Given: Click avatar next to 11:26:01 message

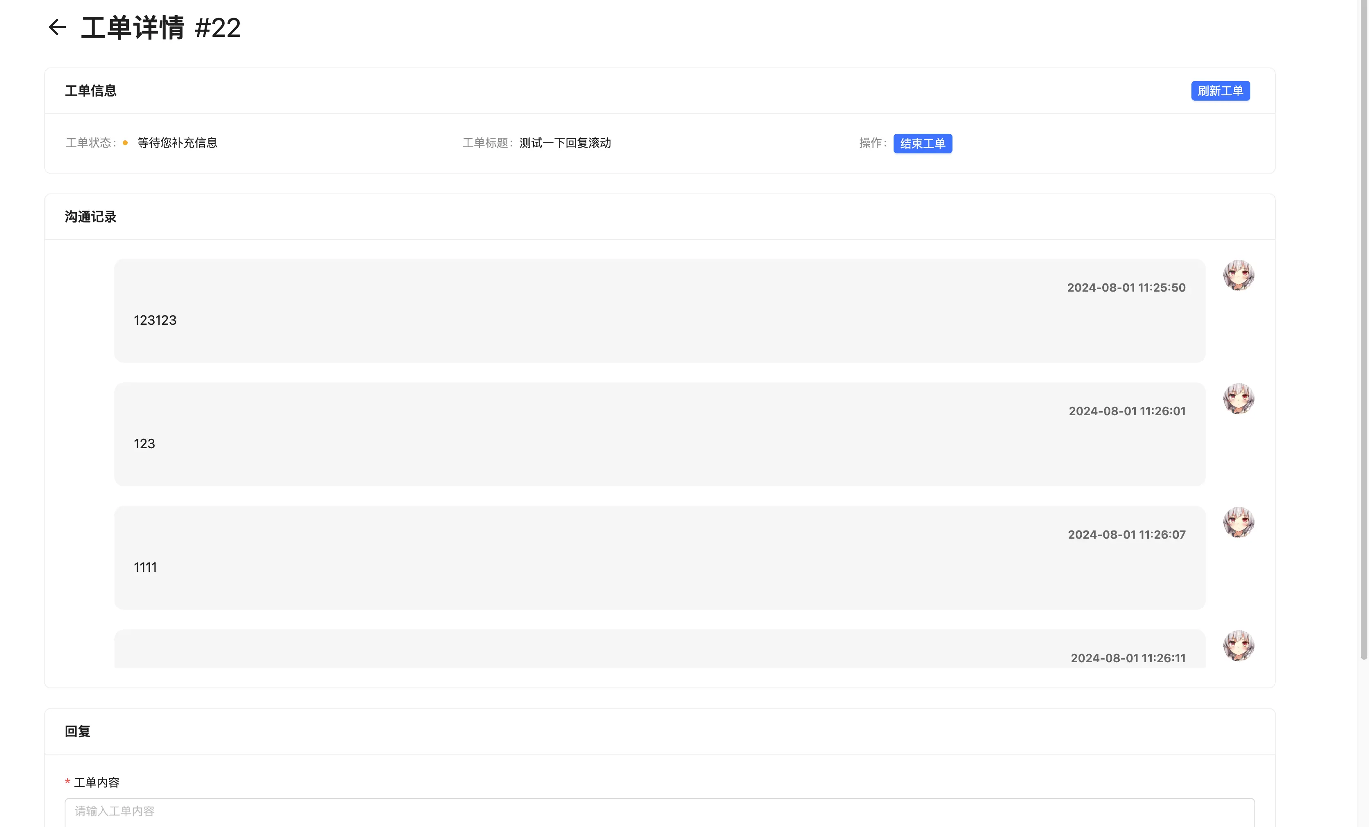Looking at the screenshot, I should click(1238, 398).
